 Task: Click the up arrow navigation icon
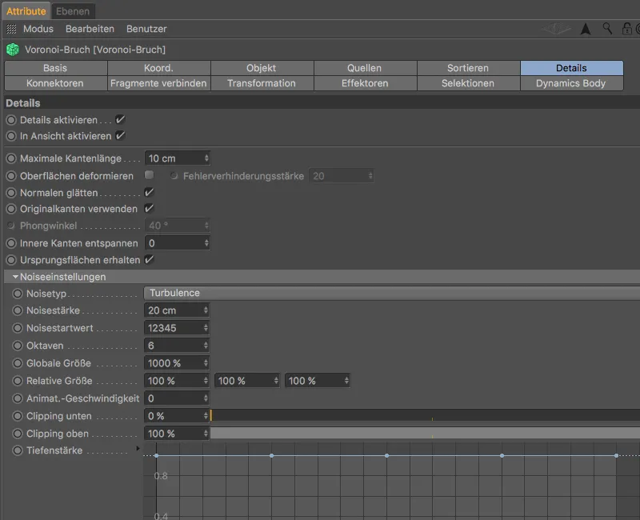[586, 29]
